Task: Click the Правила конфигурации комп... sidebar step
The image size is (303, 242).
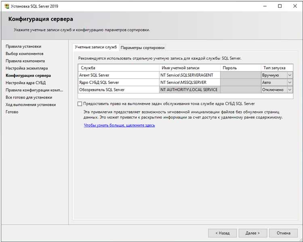Action: (x=34, y=90)
